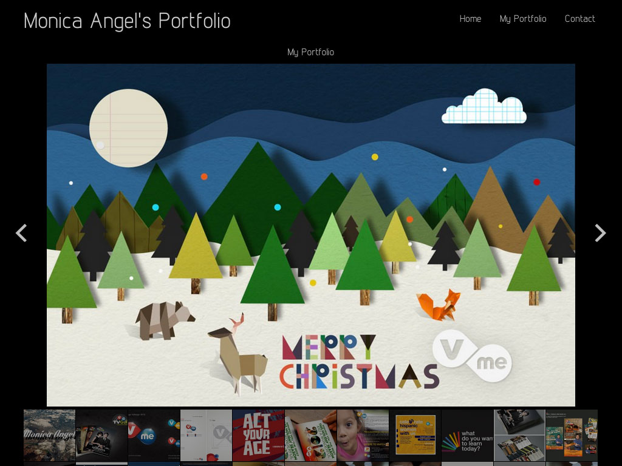Click the Monica Angel's Portfolio site title
This screenshot has height=466, width=622.
[127, 21]
